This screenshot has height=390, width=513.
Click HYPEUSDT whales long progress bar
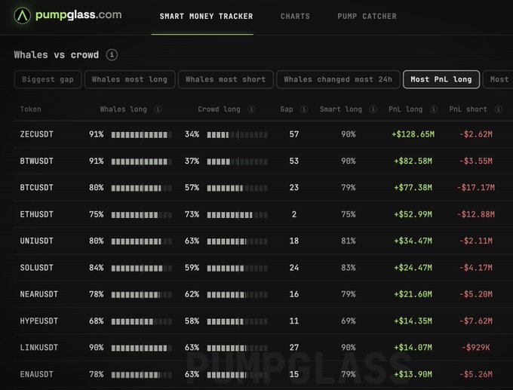coord(141,321)
